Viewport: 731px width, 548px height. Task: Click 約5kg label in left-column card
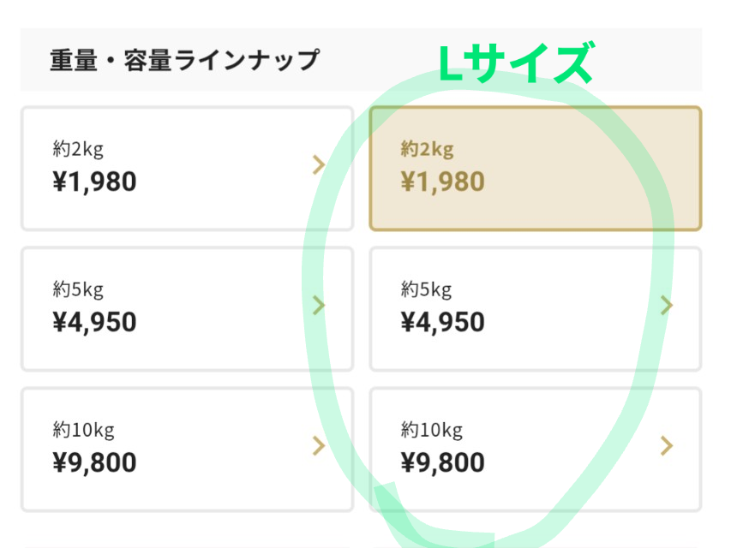click(x=77, y=289)
